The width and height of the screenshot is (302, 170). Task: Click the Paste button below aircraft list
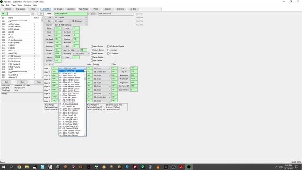click(39, 82)
